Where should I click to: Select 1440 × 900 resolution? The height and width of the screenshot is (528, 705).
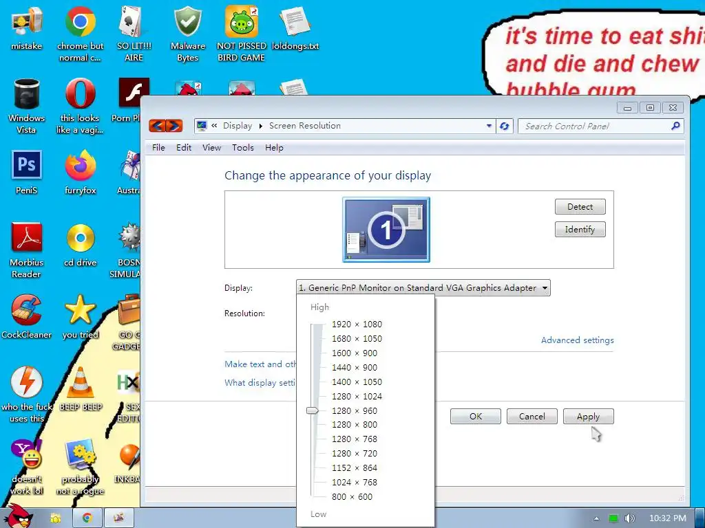pyautogui.click(x=355, y=367)
